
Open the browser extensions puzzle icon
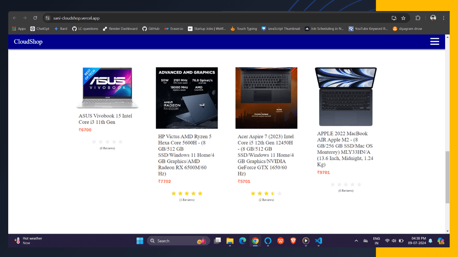[418, 18]
